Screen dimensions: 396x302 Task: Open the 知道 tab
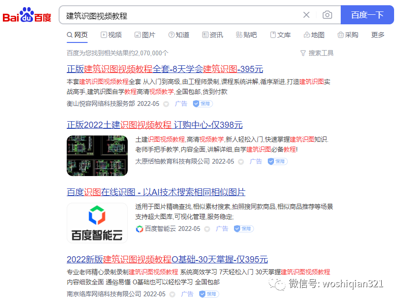pos(179,35)
